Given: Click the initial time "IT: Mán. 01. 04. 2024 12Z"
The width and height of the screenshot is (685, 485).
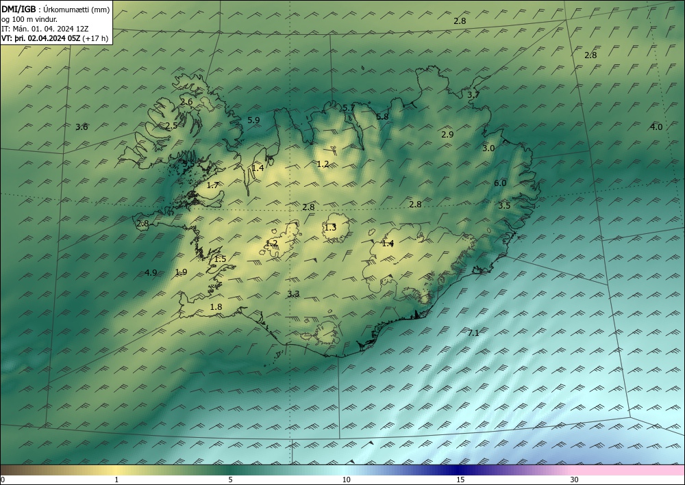Looking at the screenshot, I should pos(45,29).
